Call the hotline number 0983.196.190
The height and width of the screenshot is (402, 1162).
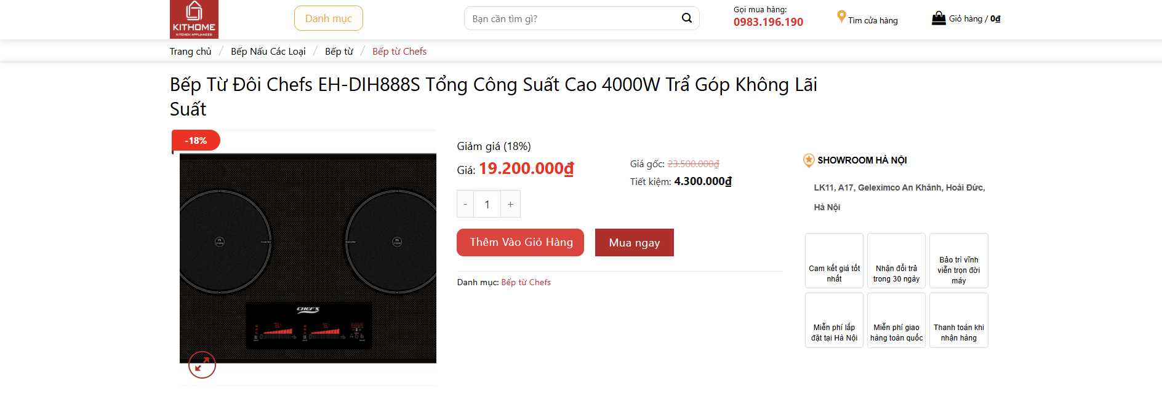pyautogui.click(x=768, y=22)
